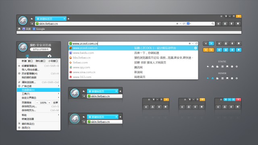Expand the 帮助 submenu arrow
The height and width of the screenshot is (145, 258).
pyautogui.click(x=58, y=115)
